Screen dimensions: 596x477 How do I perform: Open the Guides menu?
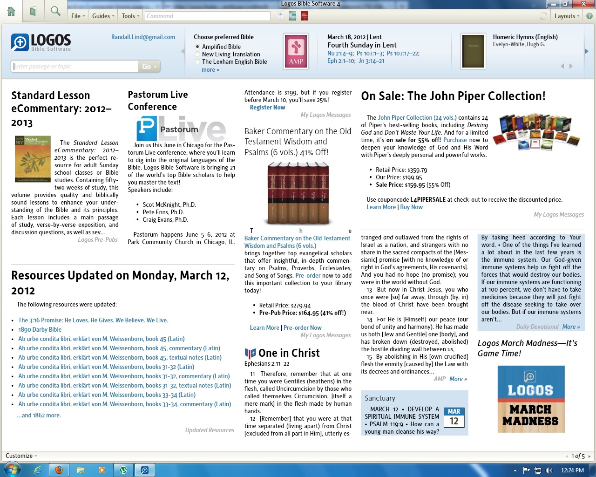[x=103, y=16]
